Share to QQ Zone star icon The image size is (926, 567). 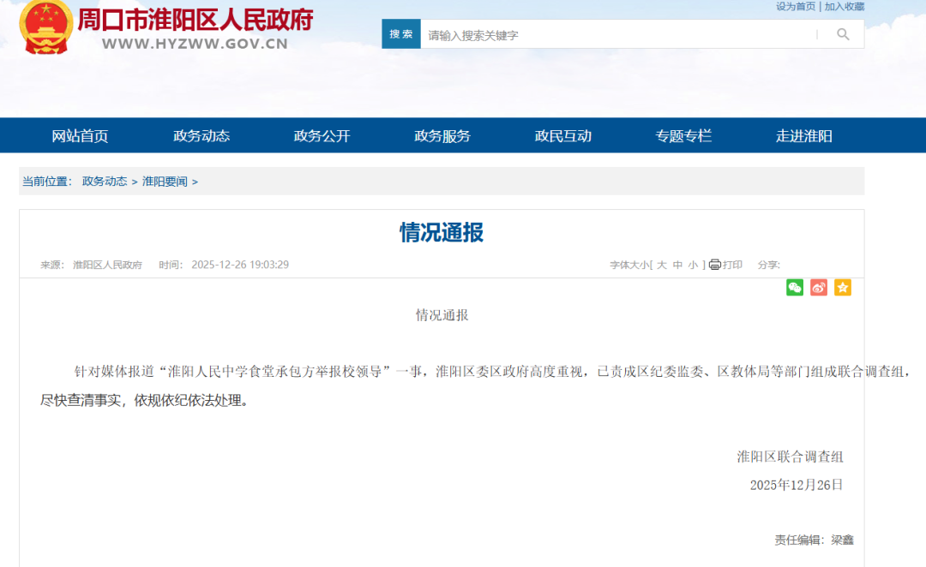coord(843,288)
